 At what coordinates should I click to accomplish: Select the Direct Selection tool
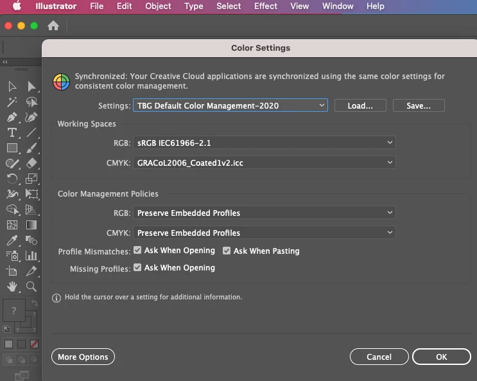pos(31,87)
